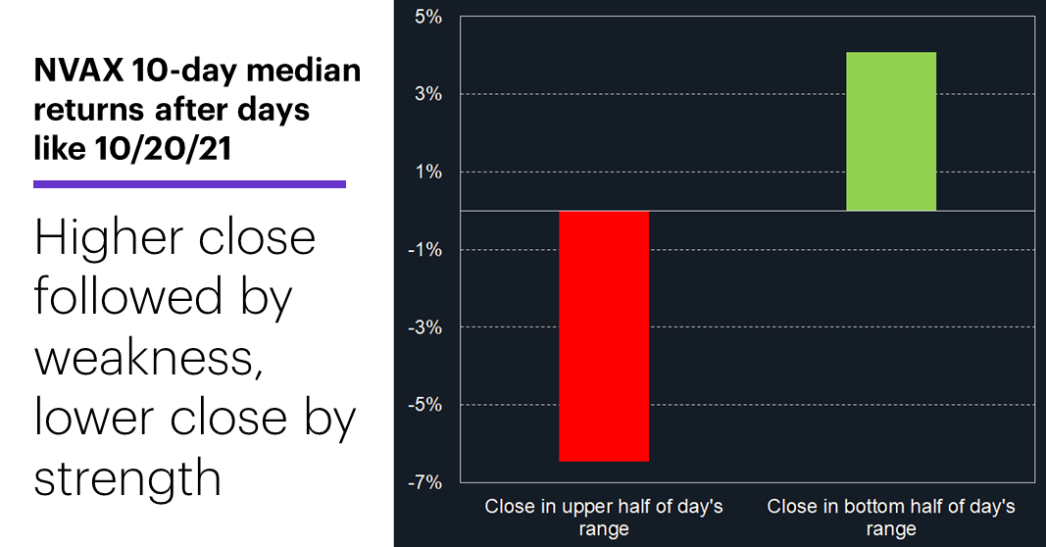Click the NVAX 10-day median returns title
This screenshot has height=547, width=1046.
197,110
